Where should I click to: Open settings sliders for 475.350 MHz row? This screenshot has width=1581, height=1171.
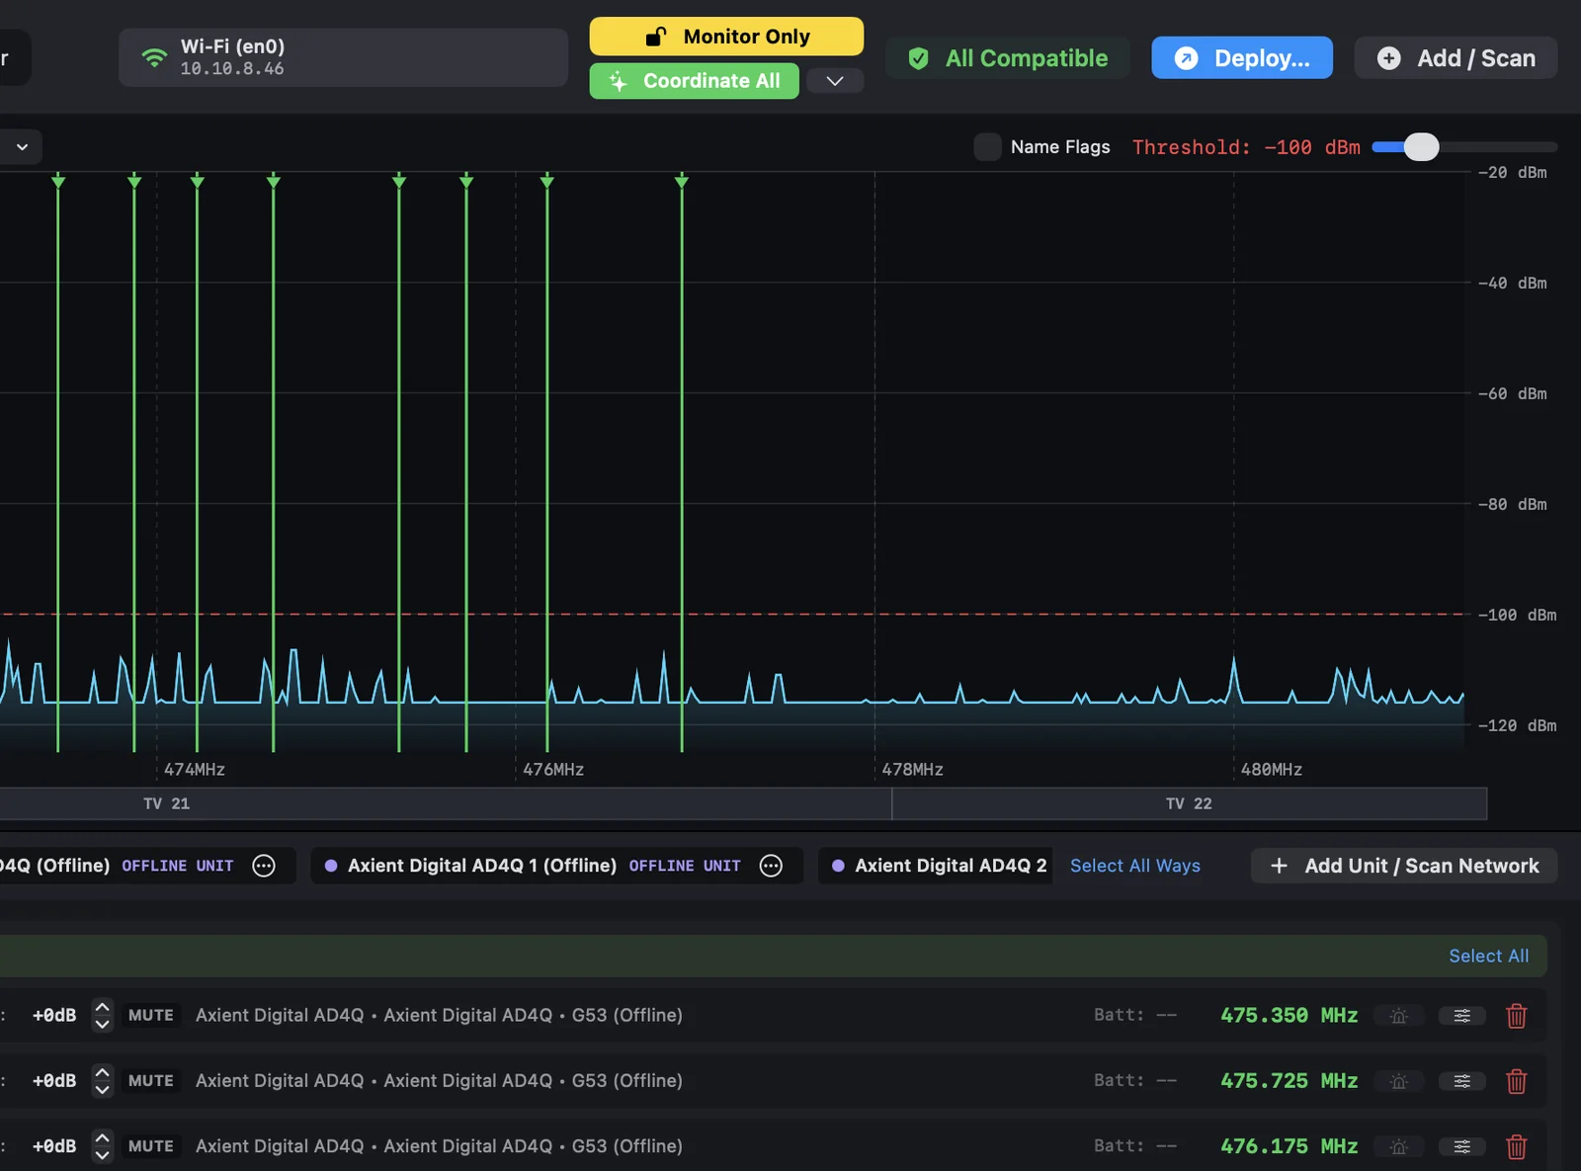tap(1461, 1016)
